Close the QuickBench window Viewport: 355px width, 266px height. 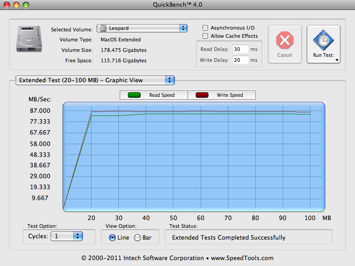coord(7,5)
